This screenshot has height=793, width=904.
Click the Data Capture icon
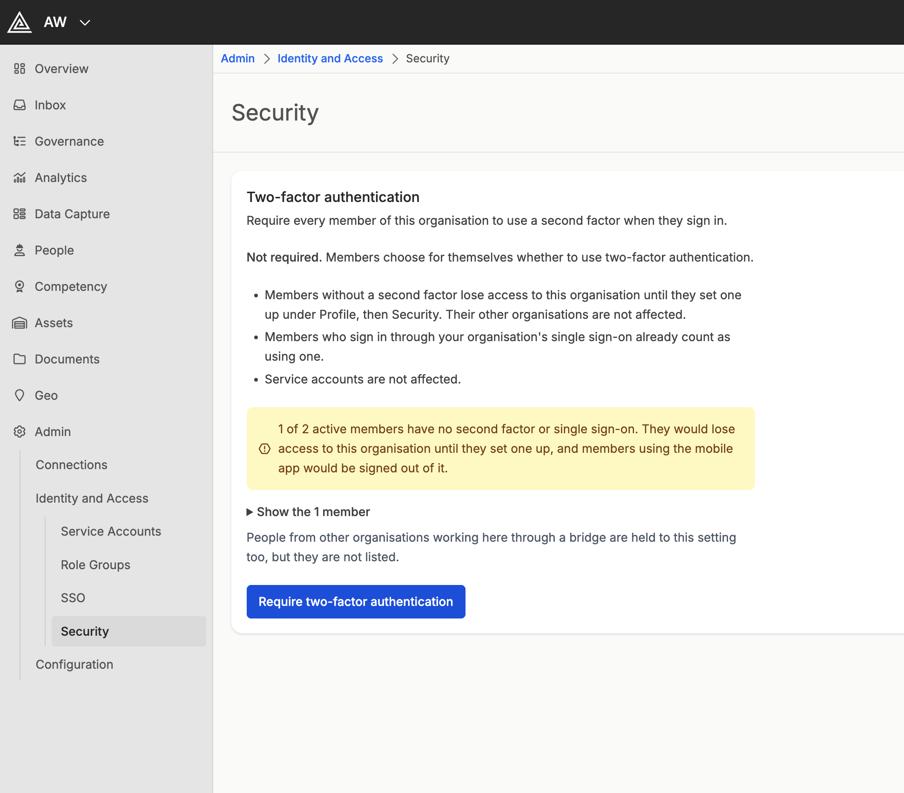(20, 214)
